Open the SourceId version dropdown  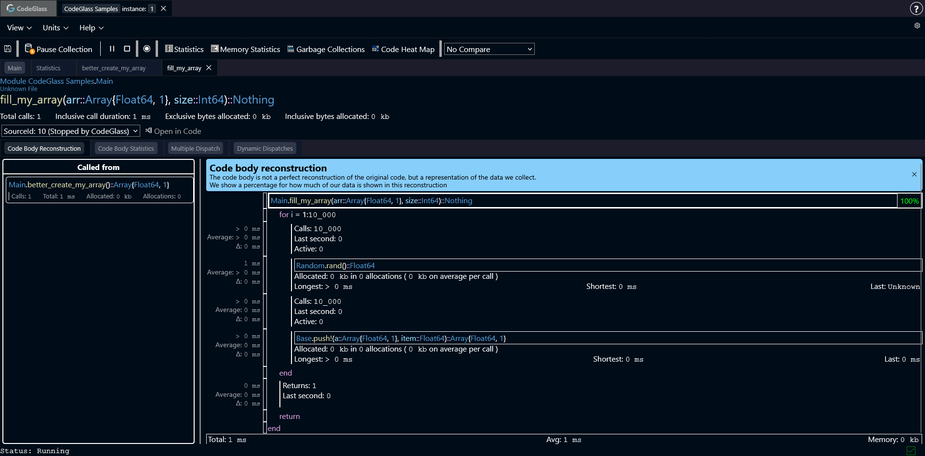[71, 131]
